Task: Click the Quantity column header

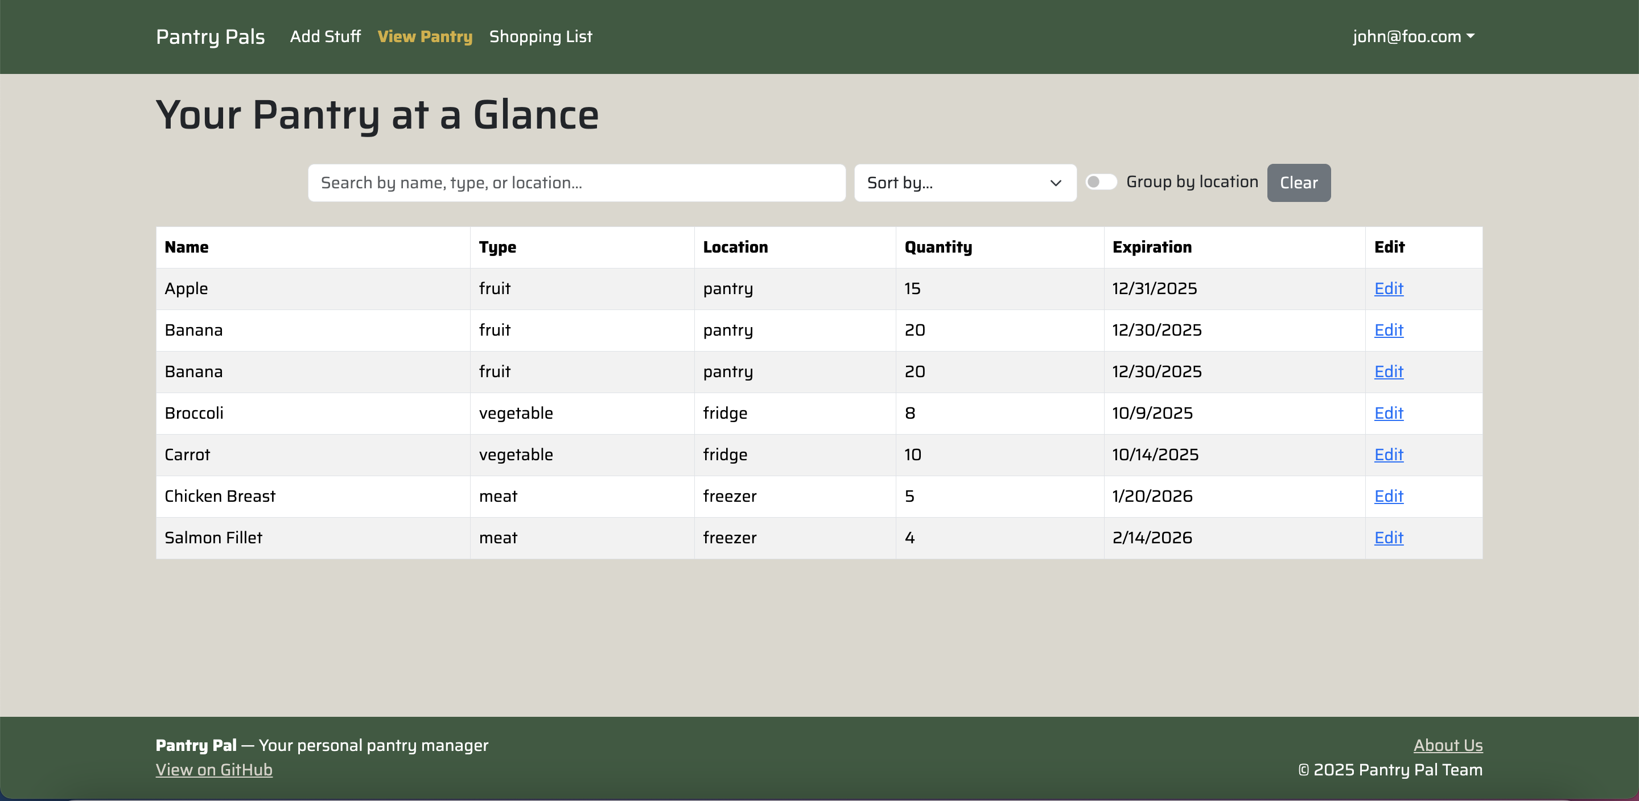Action: pos(938,247)
